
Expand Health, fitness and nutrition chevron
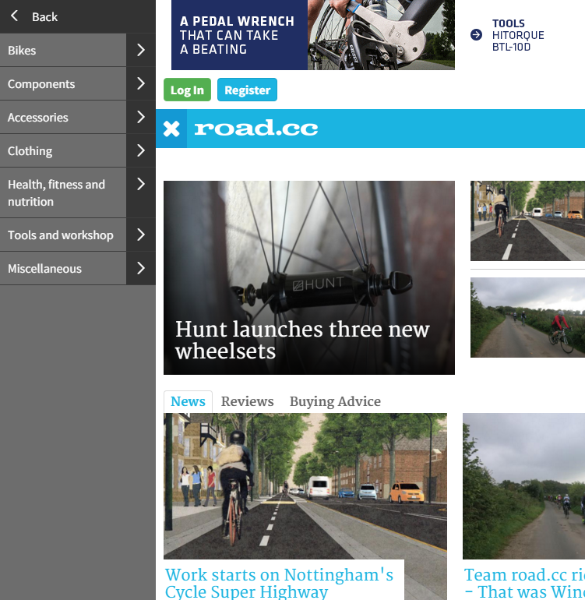(x=141, y=192)
